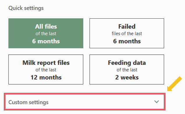Expand Custom settings with the green chevron
This screenshot has height=114, width=185.
tap(156, 101)
